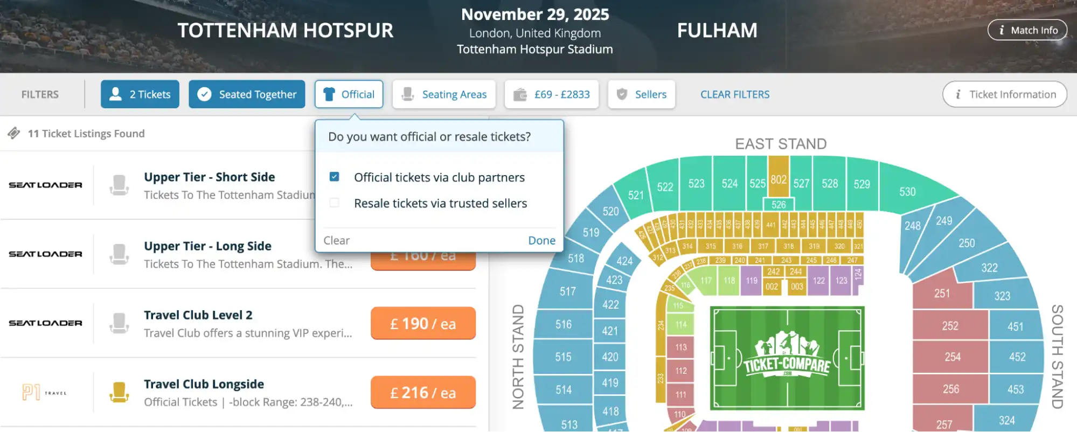Image resolution: width=1077 pixels, height=432 pixels.
Task: Click the ticket tag icon beside listings count
Action: (x=13, y=132)
